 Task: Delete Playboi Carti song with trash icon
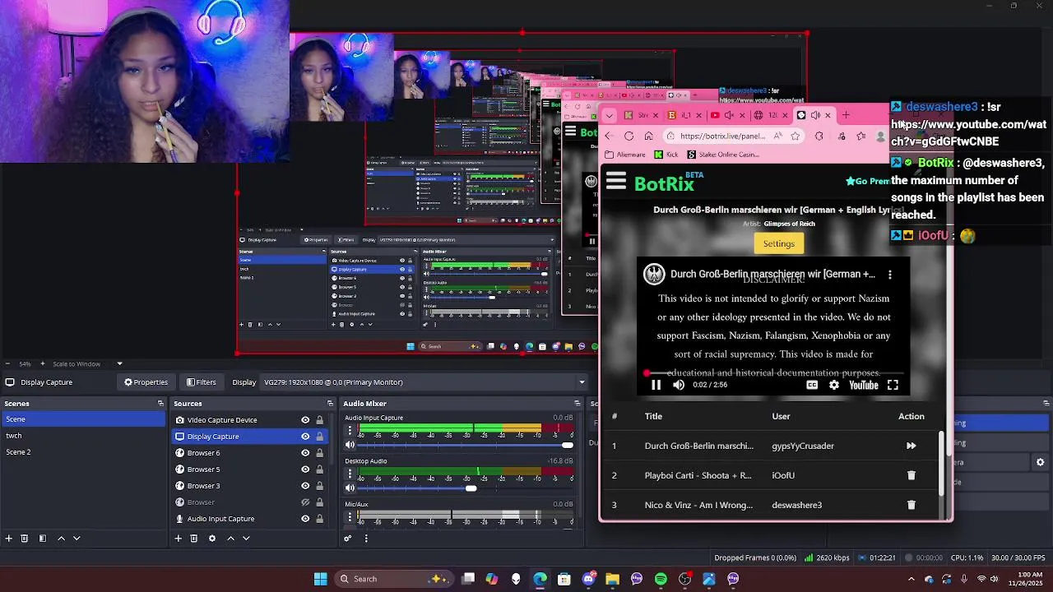tap(911, 475)
